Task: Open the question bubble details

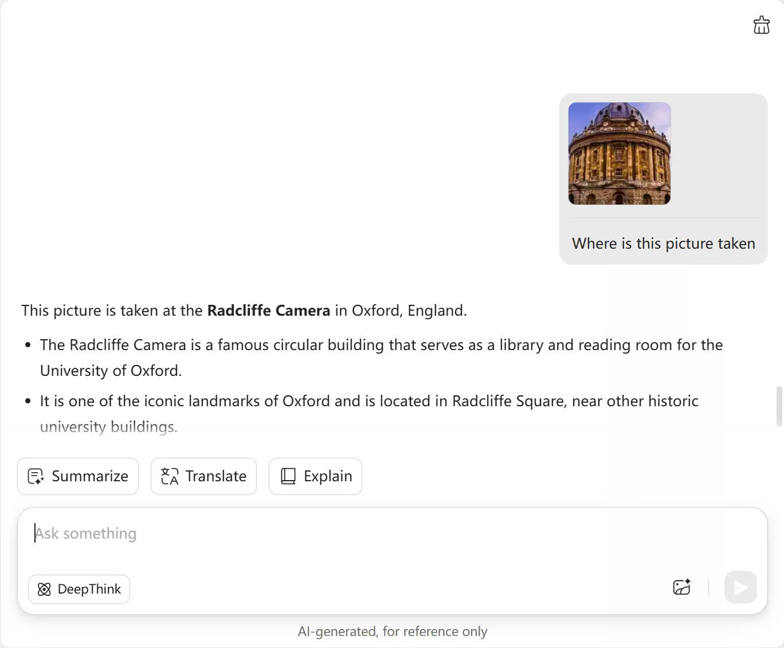Action: [x=663, y=243]
